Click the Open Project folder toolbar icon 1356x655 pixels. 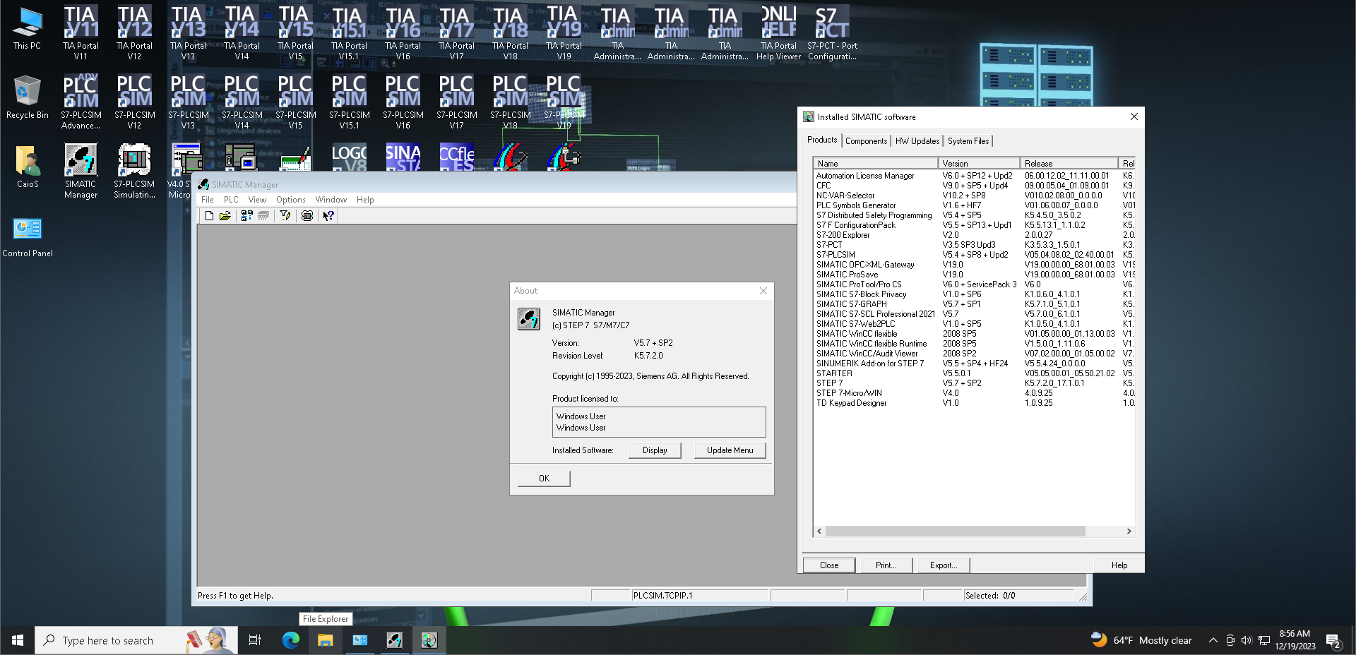click(225, 216)
